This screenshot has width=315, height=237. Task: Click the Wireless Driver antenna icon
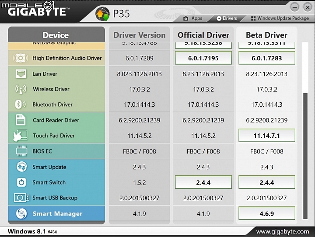click(21, 89)
